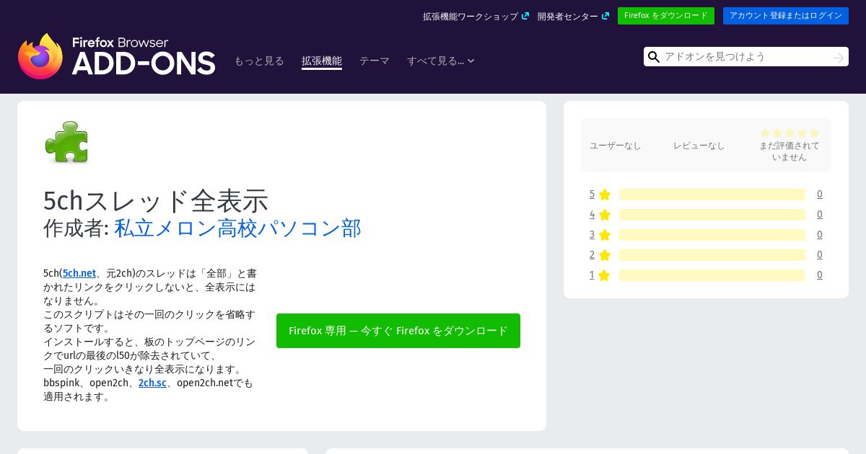Select the 拡張機能 navigation tab
The width and height of the screenshot is (866, 454).
click(322, 61)
